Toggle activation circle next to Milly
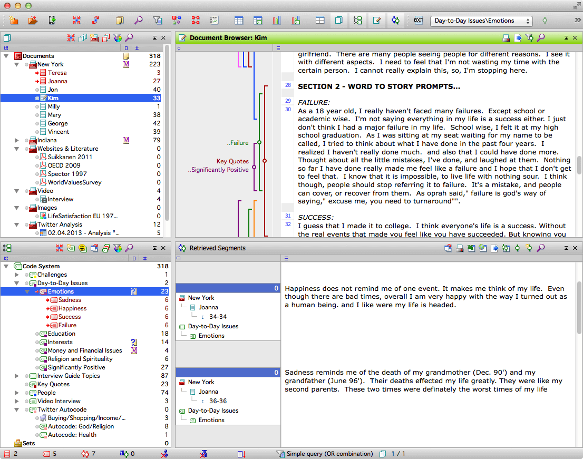 pos(37,106)
